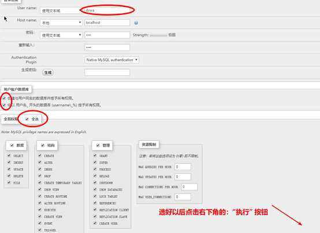Open the User name type dropdown
320x233 pixels.
click(61, 10)
